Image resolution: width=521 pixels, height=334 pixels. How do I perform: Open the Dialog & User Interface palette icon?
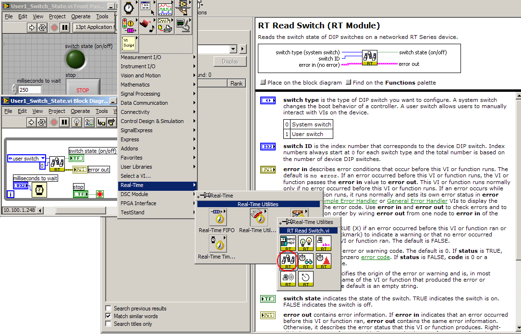coord(147,8)
